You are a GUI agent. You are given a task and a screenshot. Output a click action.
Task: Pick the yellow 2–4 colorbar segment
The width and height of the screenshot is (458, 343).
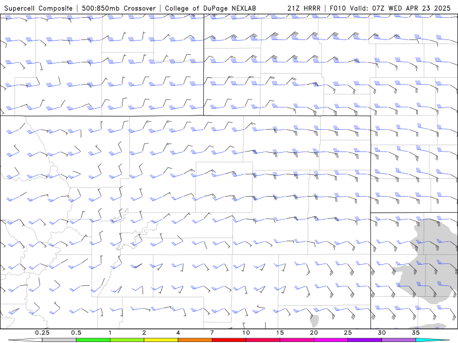point(161,340)
